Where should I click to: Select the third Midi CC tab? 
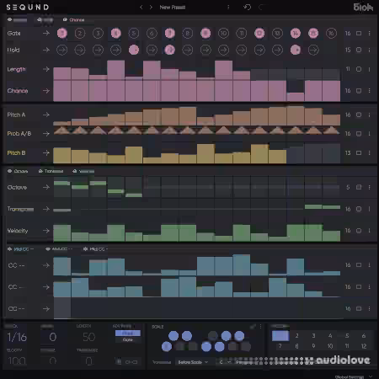95,249
